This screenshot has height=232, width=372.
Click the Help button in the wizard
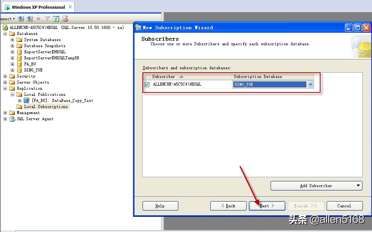click(160, 206)
